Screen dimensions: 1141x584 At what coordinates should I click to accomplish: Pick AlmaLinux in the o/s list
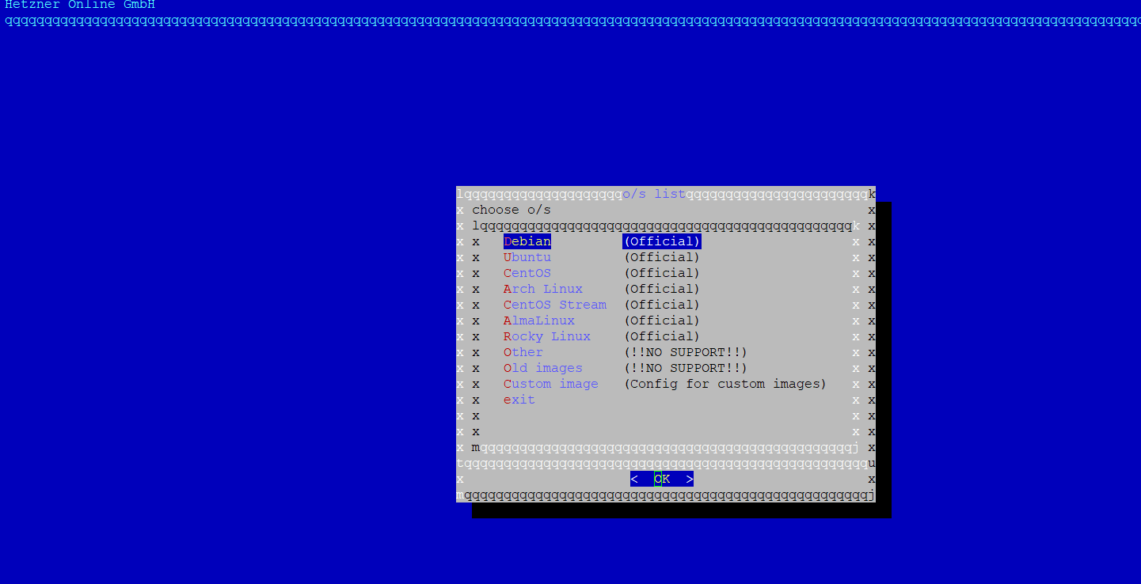[539, 320]
